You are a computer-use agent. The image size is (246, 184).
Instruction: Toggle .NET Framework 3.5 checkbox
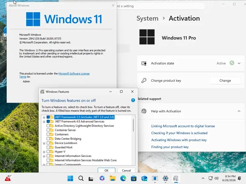48,117
